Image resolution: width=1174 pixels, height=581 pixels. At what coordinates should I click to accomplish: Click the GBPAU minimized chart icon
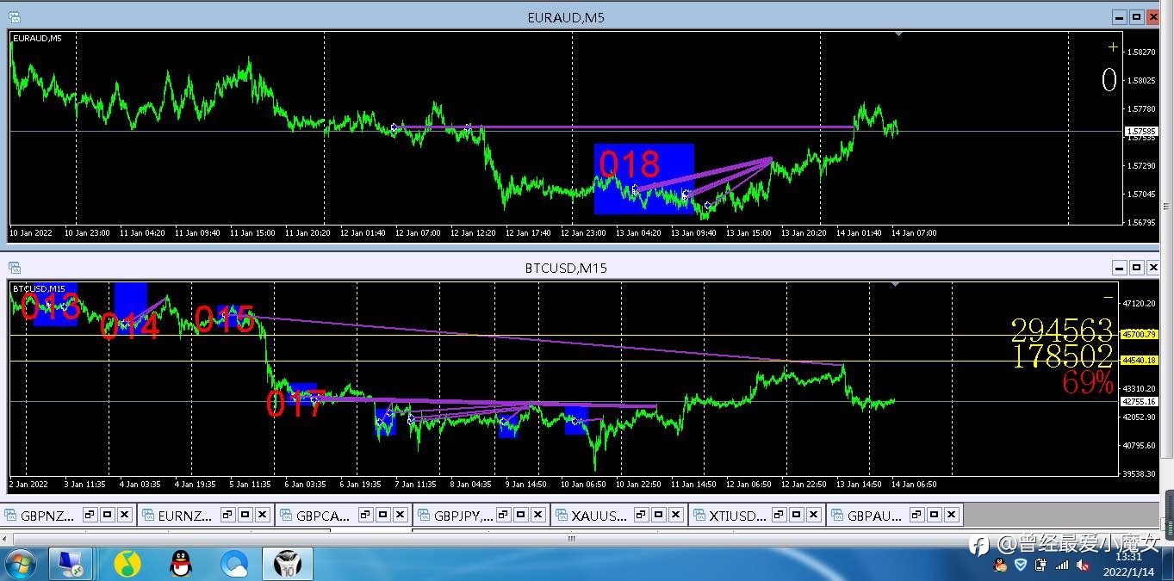838,516
